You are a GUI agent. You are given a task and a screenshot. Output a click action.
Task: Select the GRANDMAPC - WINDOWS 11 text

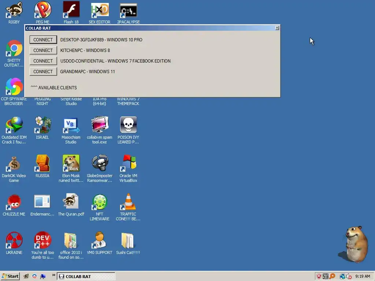[x=87, y=71]
